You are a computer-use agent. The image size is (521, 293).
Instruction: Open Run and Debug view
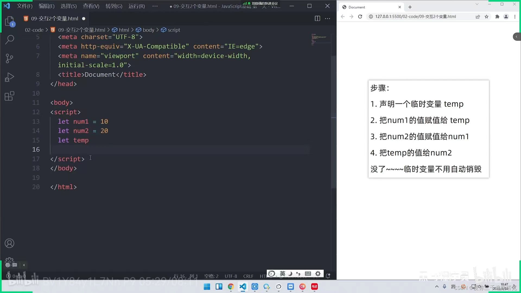pyautogui.click(x=9, y=77)
